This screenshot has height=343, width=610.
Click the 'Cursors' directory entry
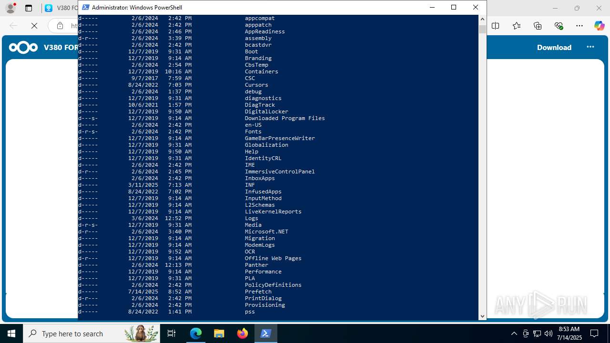pos(256,85)
